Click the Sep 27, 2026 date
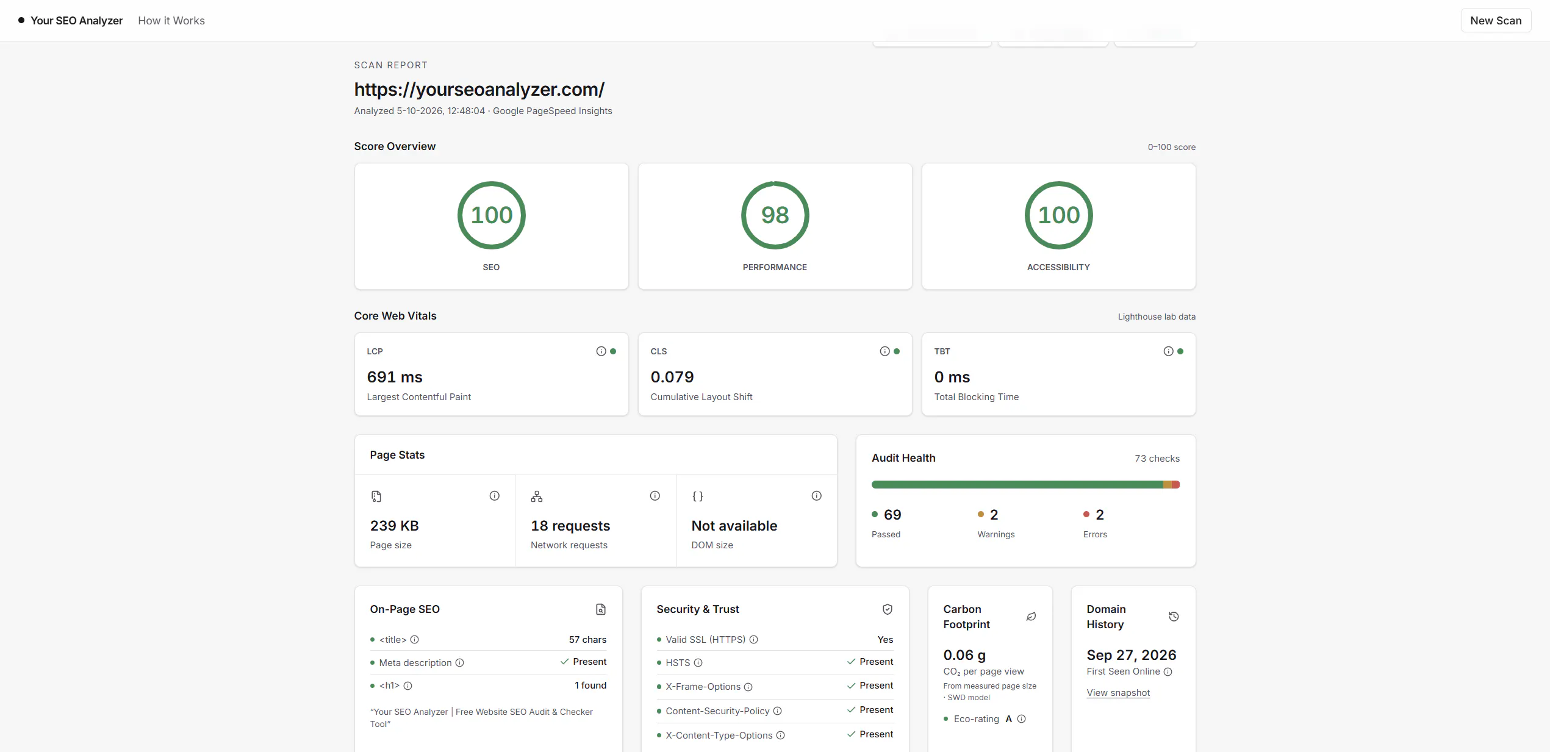Image resolution: width=1550 pixels, height=752 pixels. [x=1132, y=655]
